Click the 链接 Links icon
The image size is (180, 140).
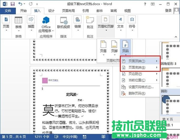click(x=78, y=19)
